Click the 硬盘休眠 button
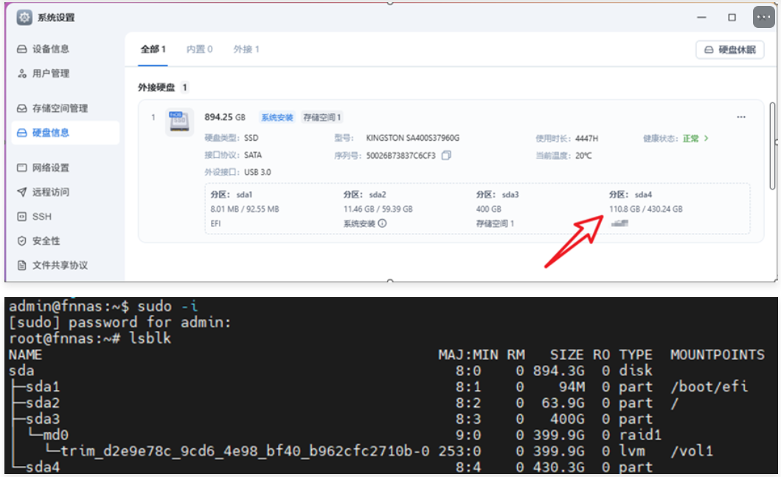 pos(729,50)
